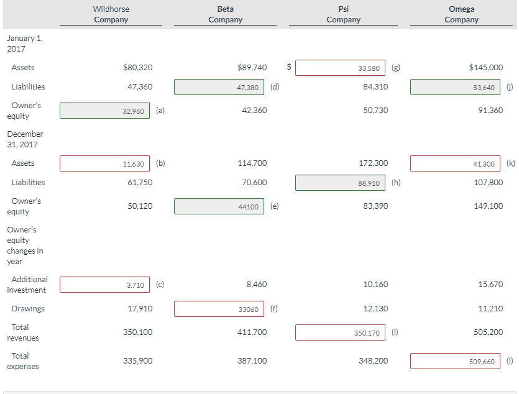
Task: Click the Omega liabilities input field (j)
Action: [455, 87]
